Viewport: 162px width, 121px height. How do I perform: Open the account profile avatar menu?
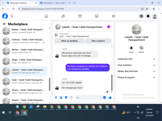[x=155, y=16]
